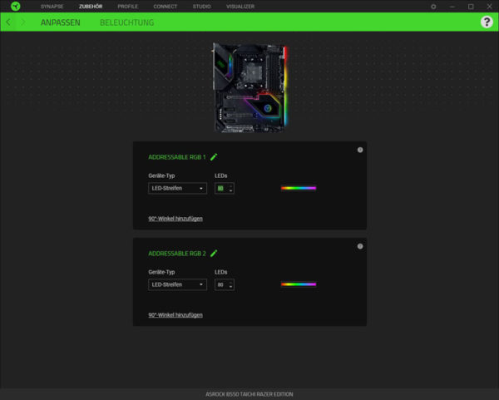
Task: Close the Synapse window
Action: pyautogui.click(x=490, y=7)
